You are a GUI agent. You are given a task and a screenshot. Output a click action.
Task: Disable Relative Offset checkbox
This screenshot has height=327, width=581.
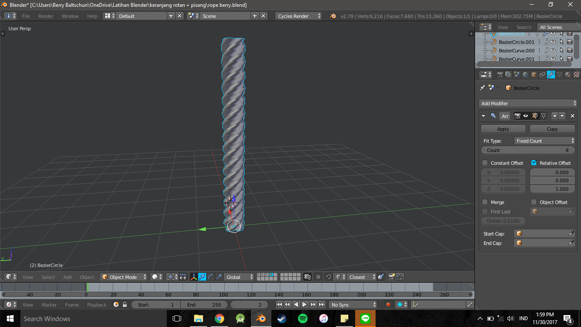(x=534, y=163)
